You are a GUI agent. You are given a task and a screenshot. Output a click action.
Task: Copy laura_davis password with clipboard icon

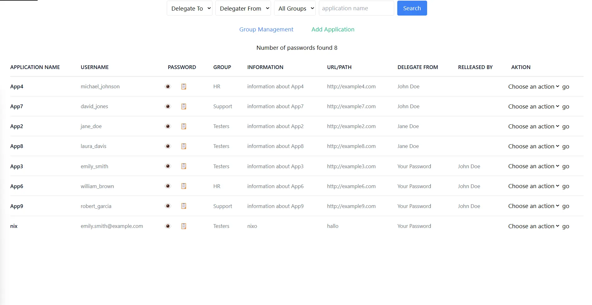click(184, 146)
